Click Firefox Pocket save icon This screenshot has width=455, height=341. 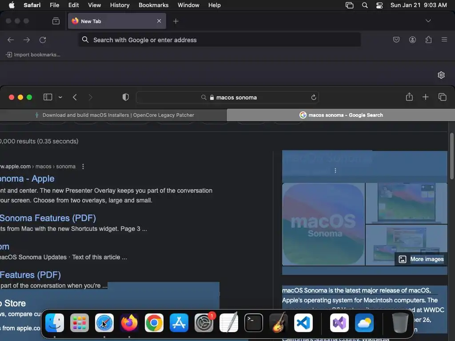396,40
